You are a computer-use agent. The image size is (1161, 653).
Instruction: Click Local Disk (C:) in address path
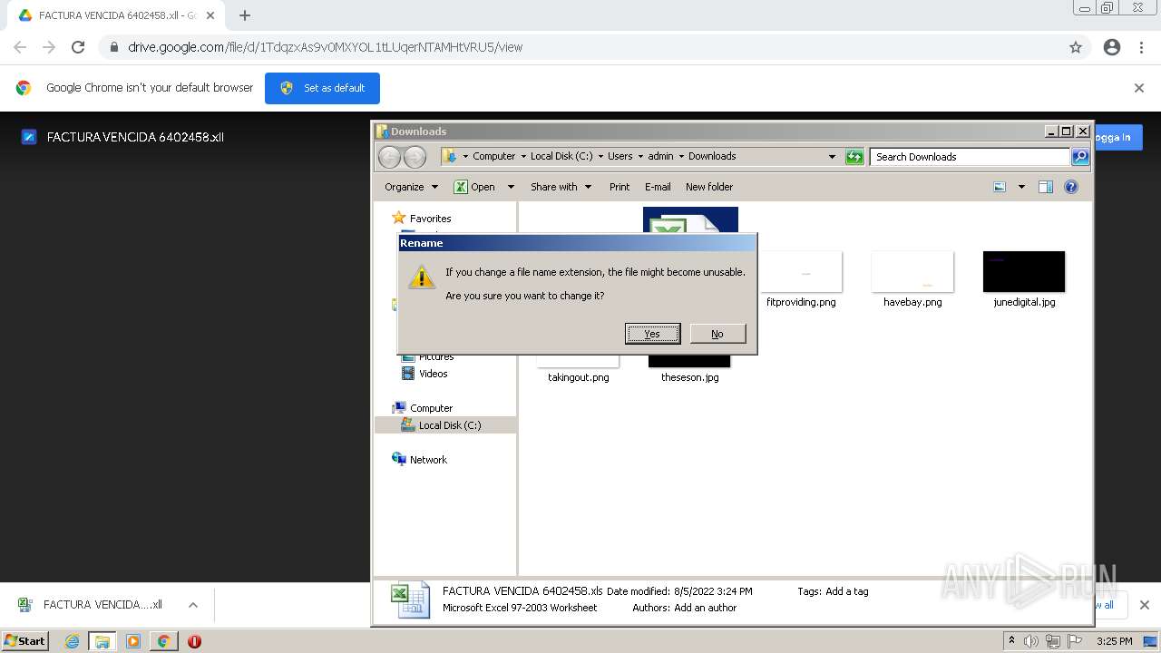coord(561,156)
